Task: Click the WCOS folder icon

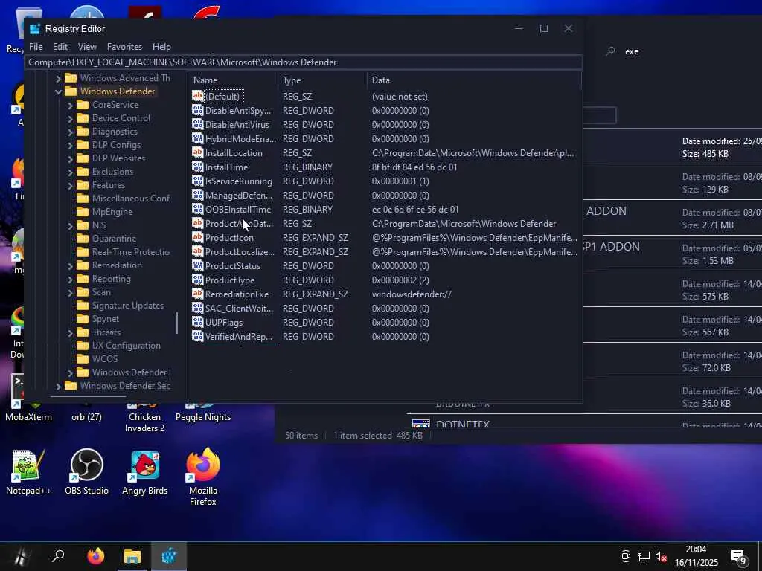Action: pos(83,359)
